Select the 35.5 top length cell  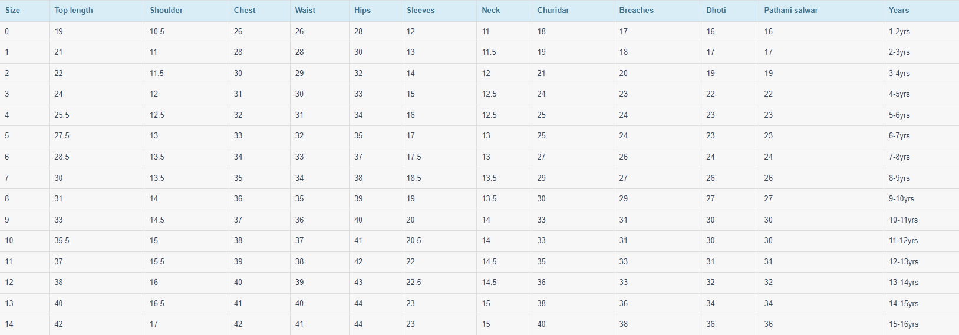62,241
